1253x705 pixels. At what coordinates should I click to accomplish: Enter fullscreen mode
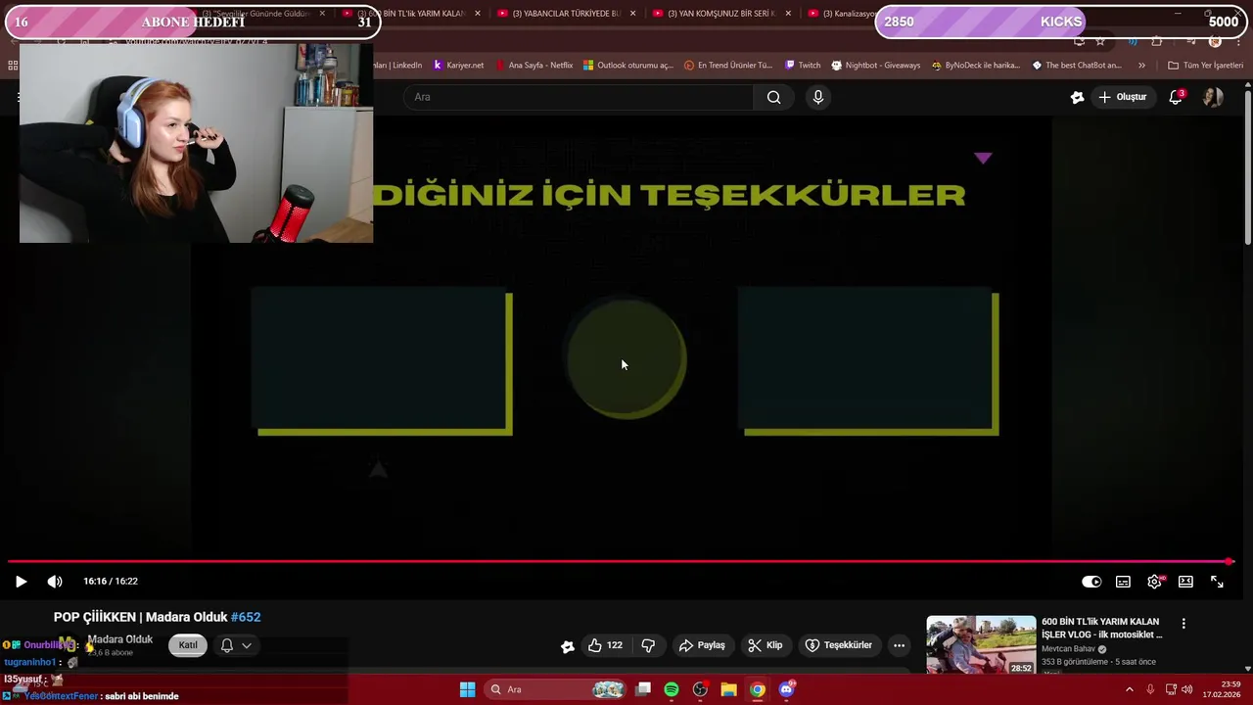[x=1217, y=582]
